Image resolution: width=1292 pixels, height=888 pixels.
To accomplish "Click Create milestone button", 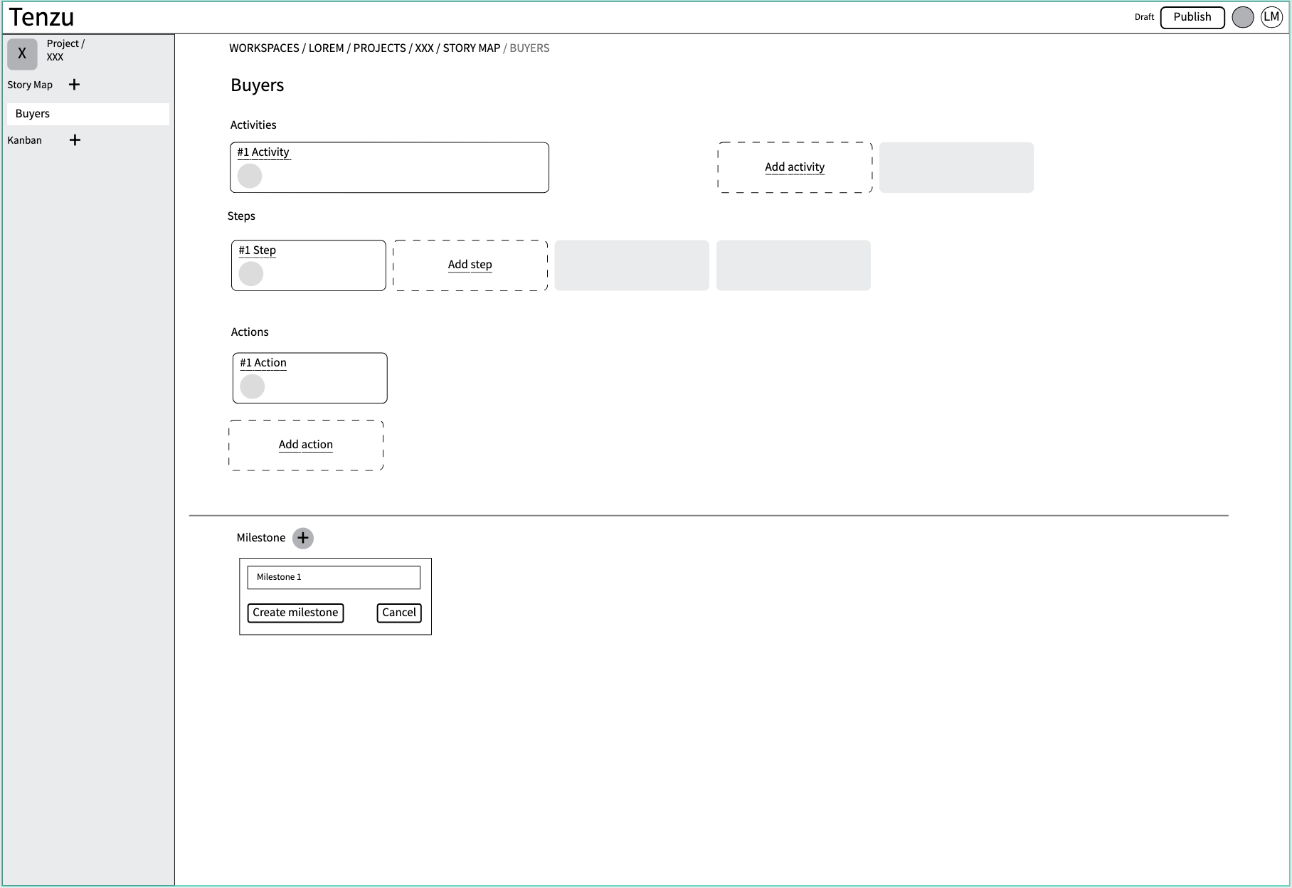I will [295, 613].
